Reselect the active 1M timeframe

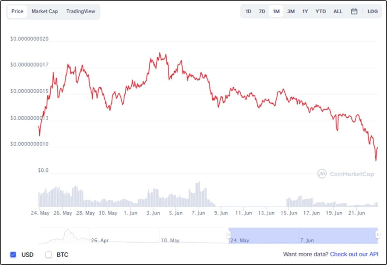[276, 11]
